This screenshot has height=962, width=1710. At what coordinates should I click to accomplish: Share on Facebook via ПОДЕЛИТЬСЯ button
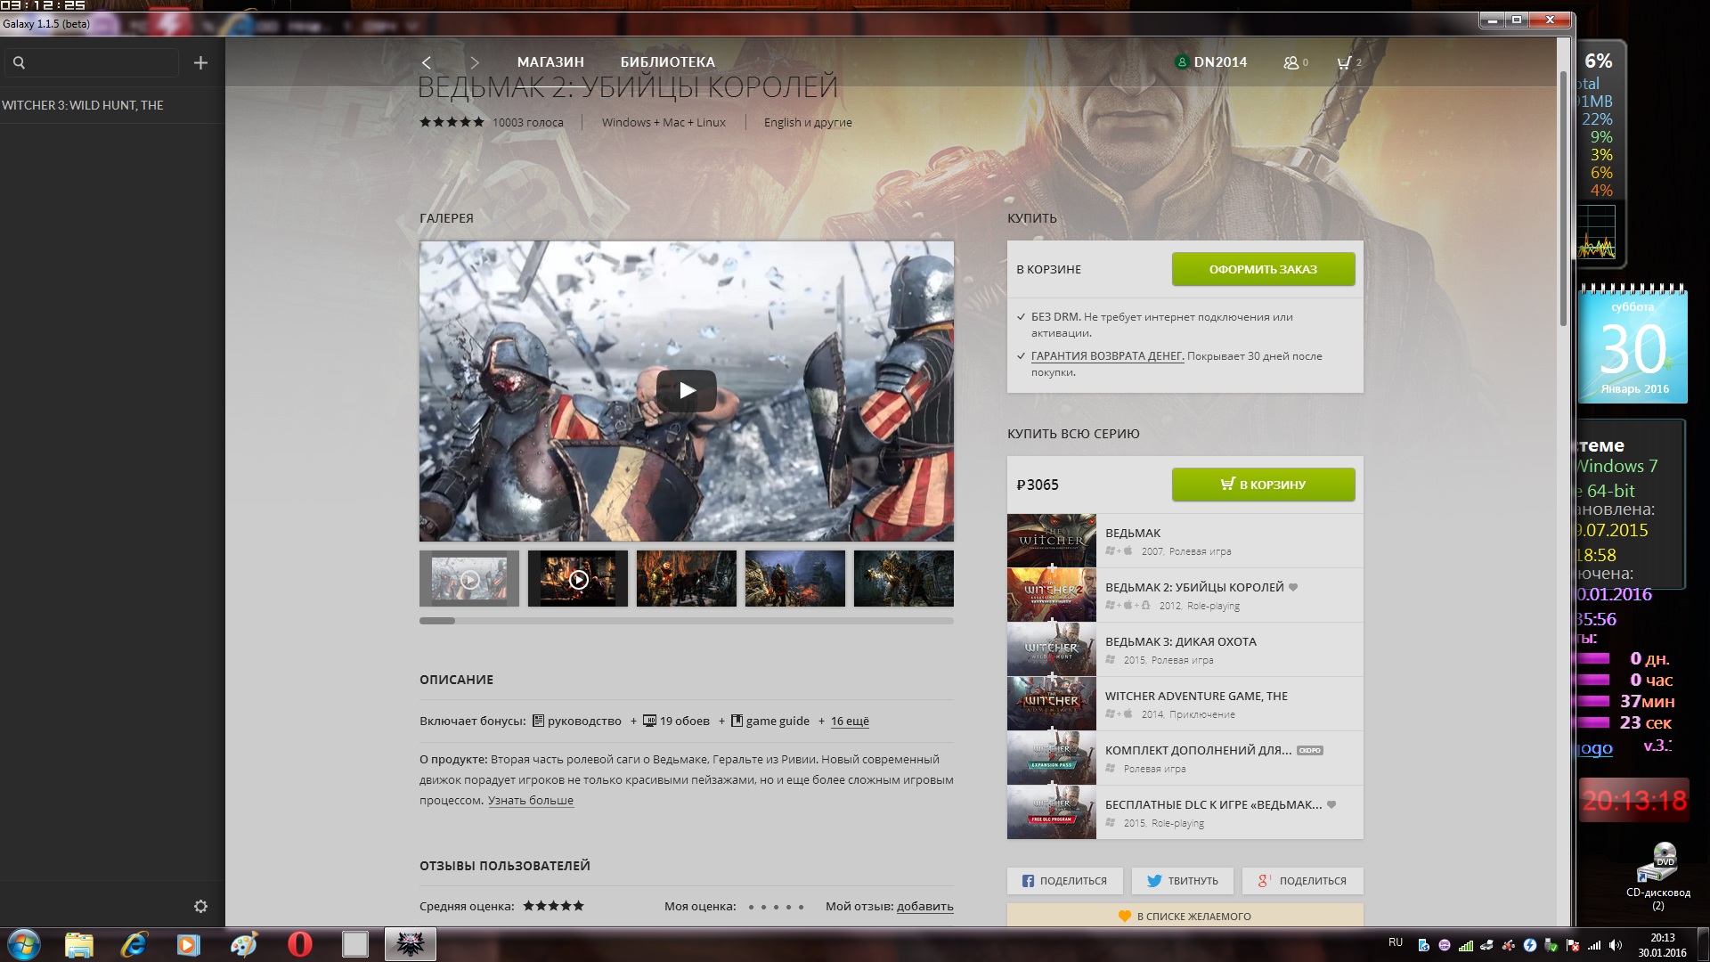coord(1064,881)
